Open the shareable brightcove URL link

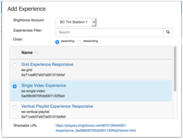pos(96,128)
